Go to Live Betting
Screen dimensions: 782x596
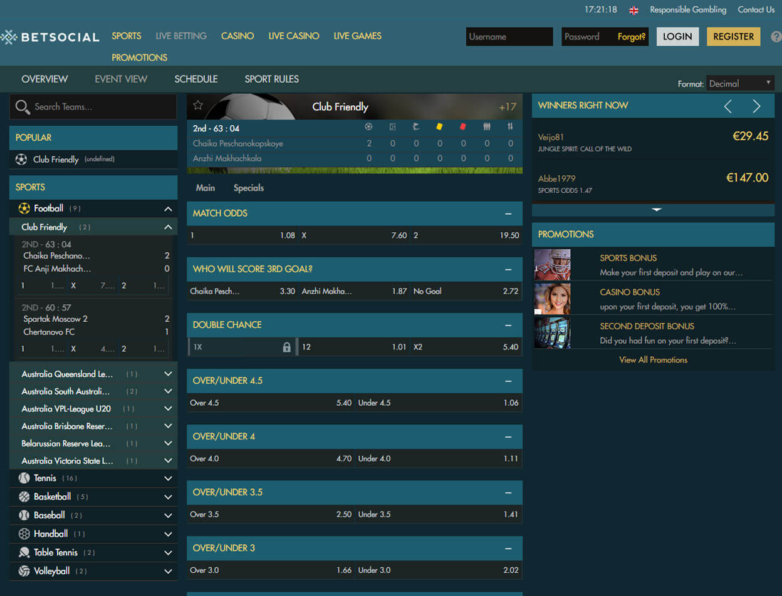[x=181, y=36]
